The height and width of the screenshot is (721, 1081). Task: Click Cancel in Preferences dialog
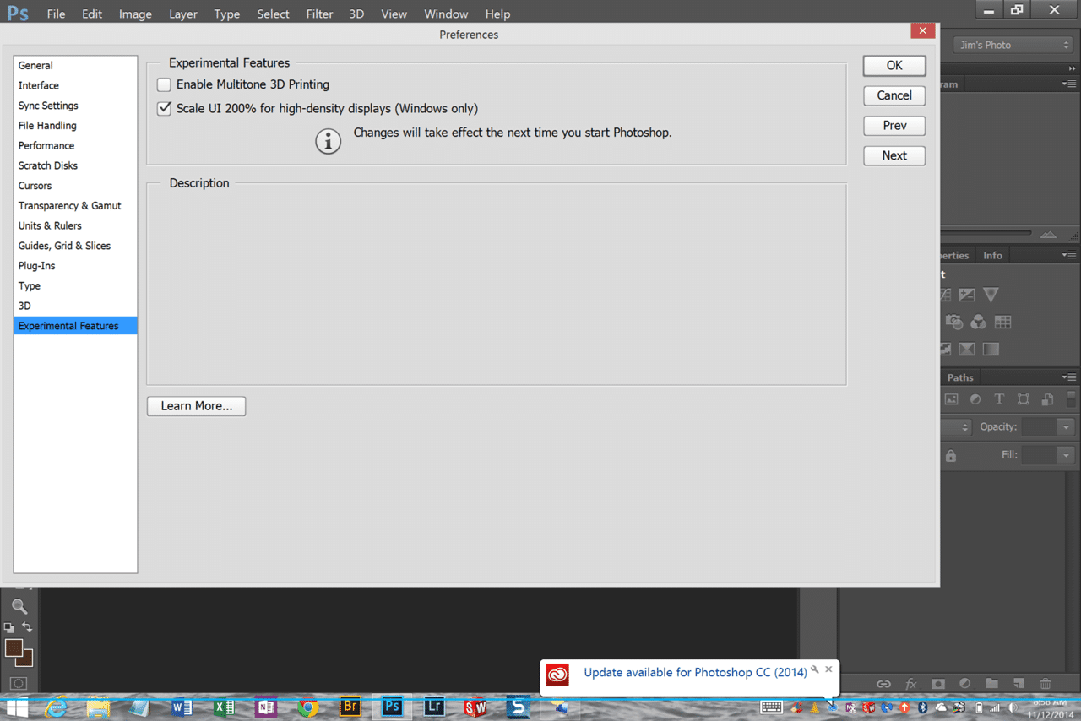point(894,95)
